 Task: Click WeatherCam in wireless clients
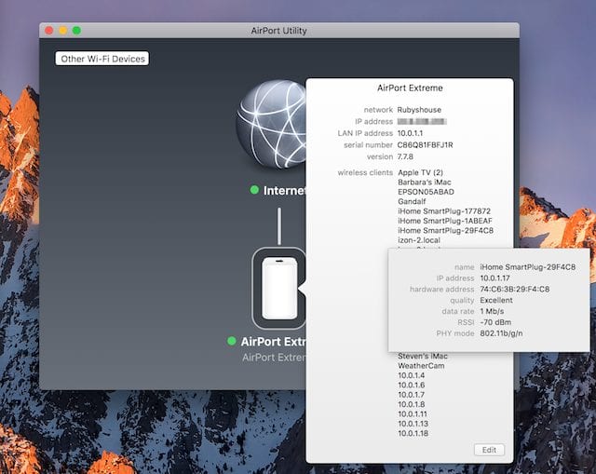pos(421,366)
